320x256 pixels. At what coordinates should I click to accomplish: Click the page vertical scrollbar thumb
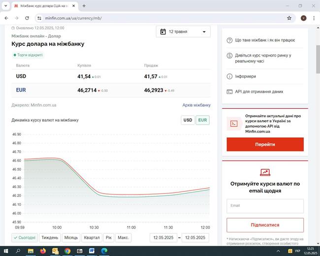pos(318,59)
